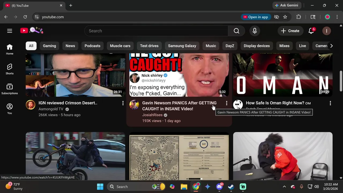
Task: Select the Mixes filter chip
Action: pos(284,46)
